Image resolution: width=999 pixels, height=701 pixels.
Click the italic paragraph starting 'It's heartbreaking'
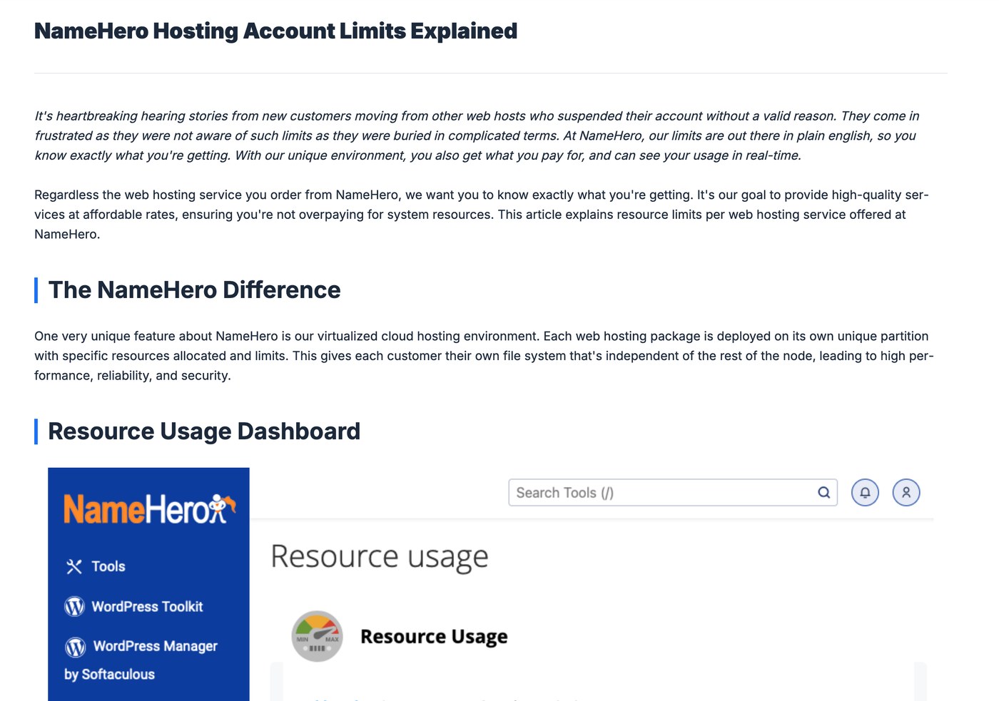pyautogui.click(x=477, y=135)
